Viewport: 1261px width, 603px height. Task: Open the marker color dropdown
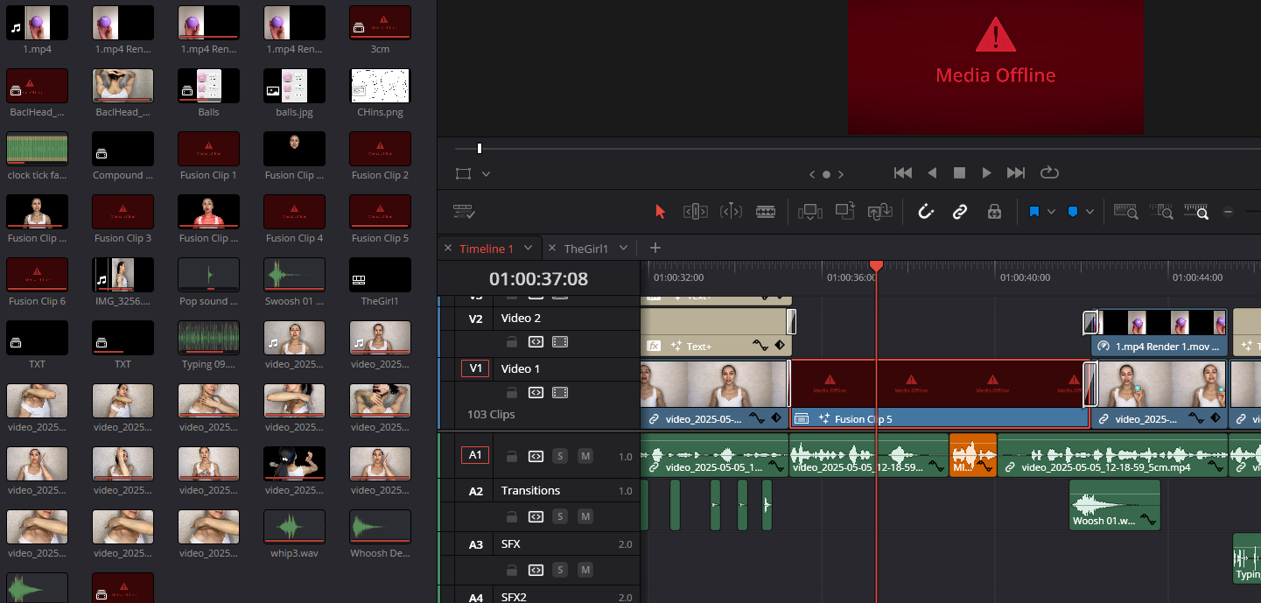[1089, 212]
